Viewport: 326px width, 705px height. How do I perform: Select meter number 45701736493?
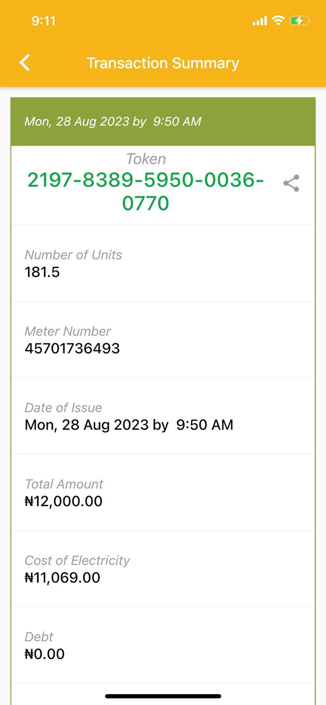(72, 348)
